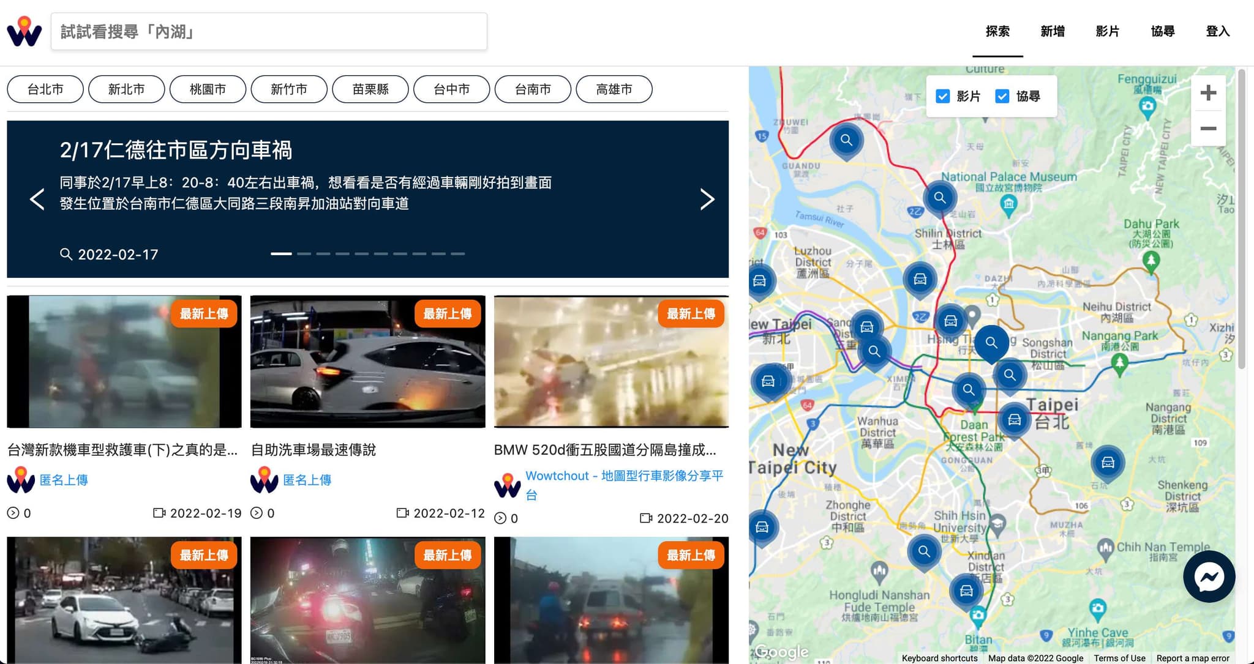Click the Google logo on the map corner
Screen dimensions: 1254x664
pos(781,652)
